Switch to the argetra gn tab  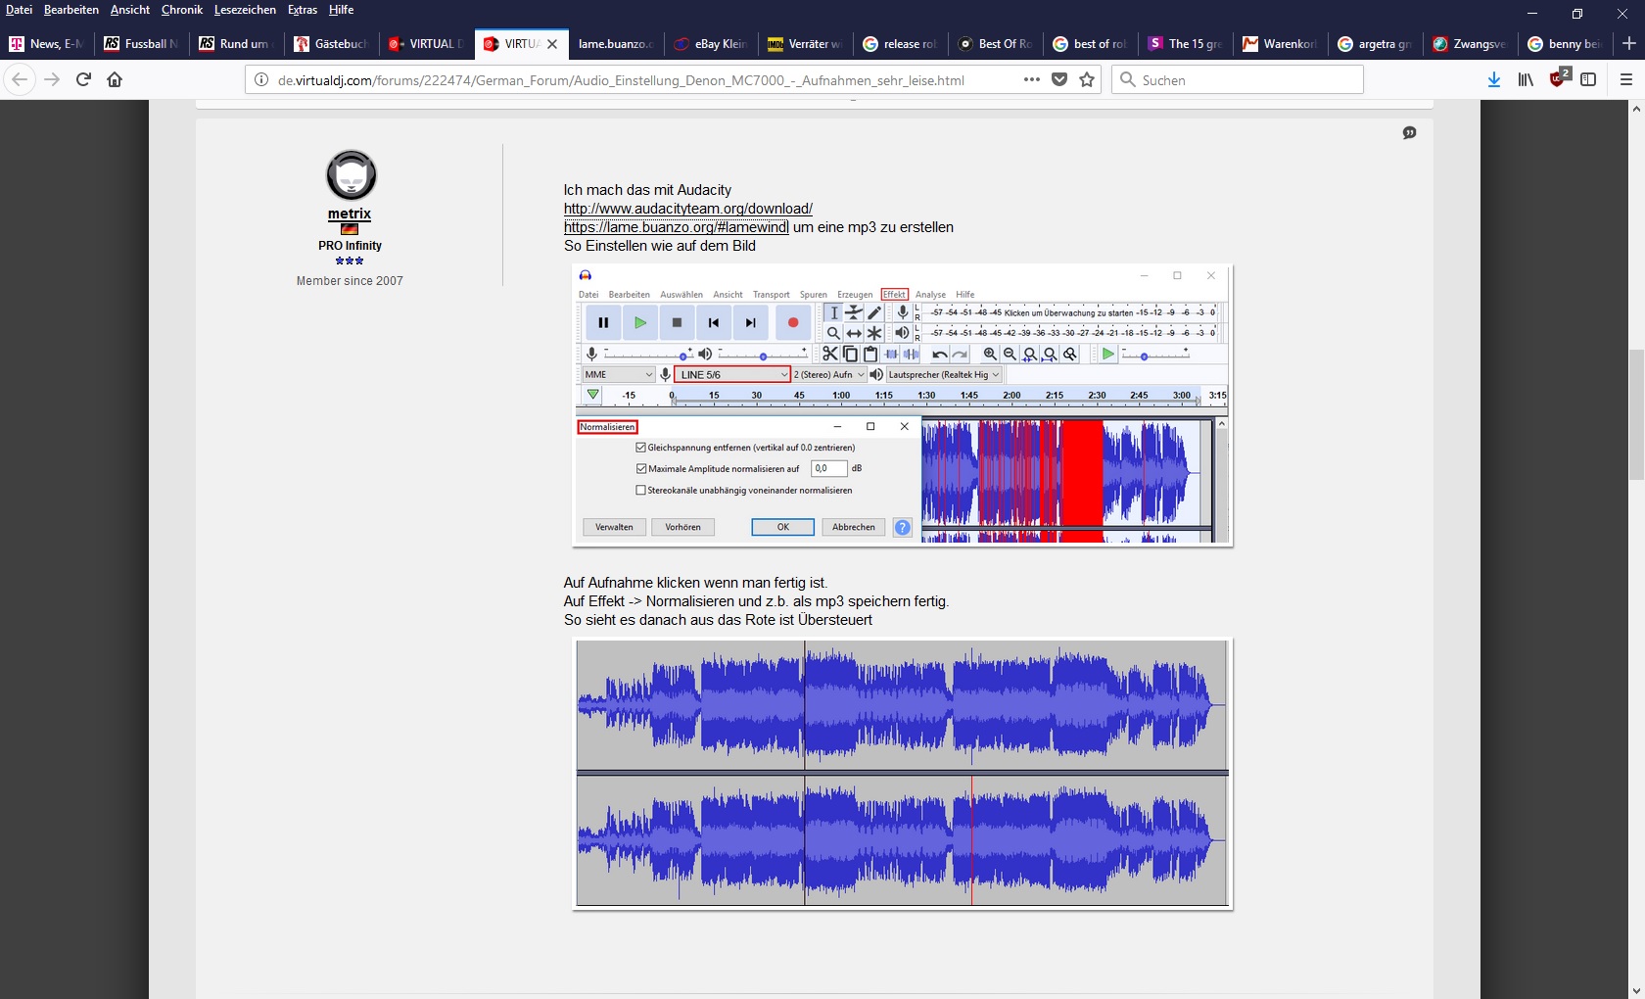pyautogui.click(x=1376, y=44)
